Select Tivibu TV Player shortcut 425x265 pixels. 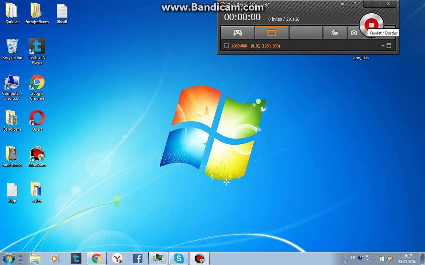tap(37, 52)
